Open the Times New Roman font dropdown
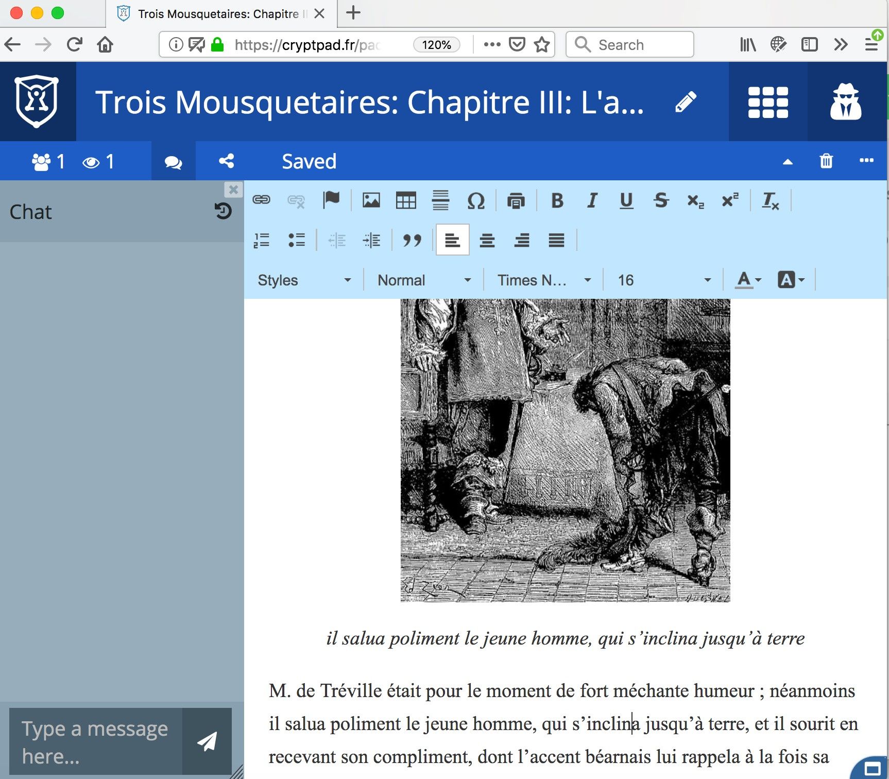 [x=544, y=280]
